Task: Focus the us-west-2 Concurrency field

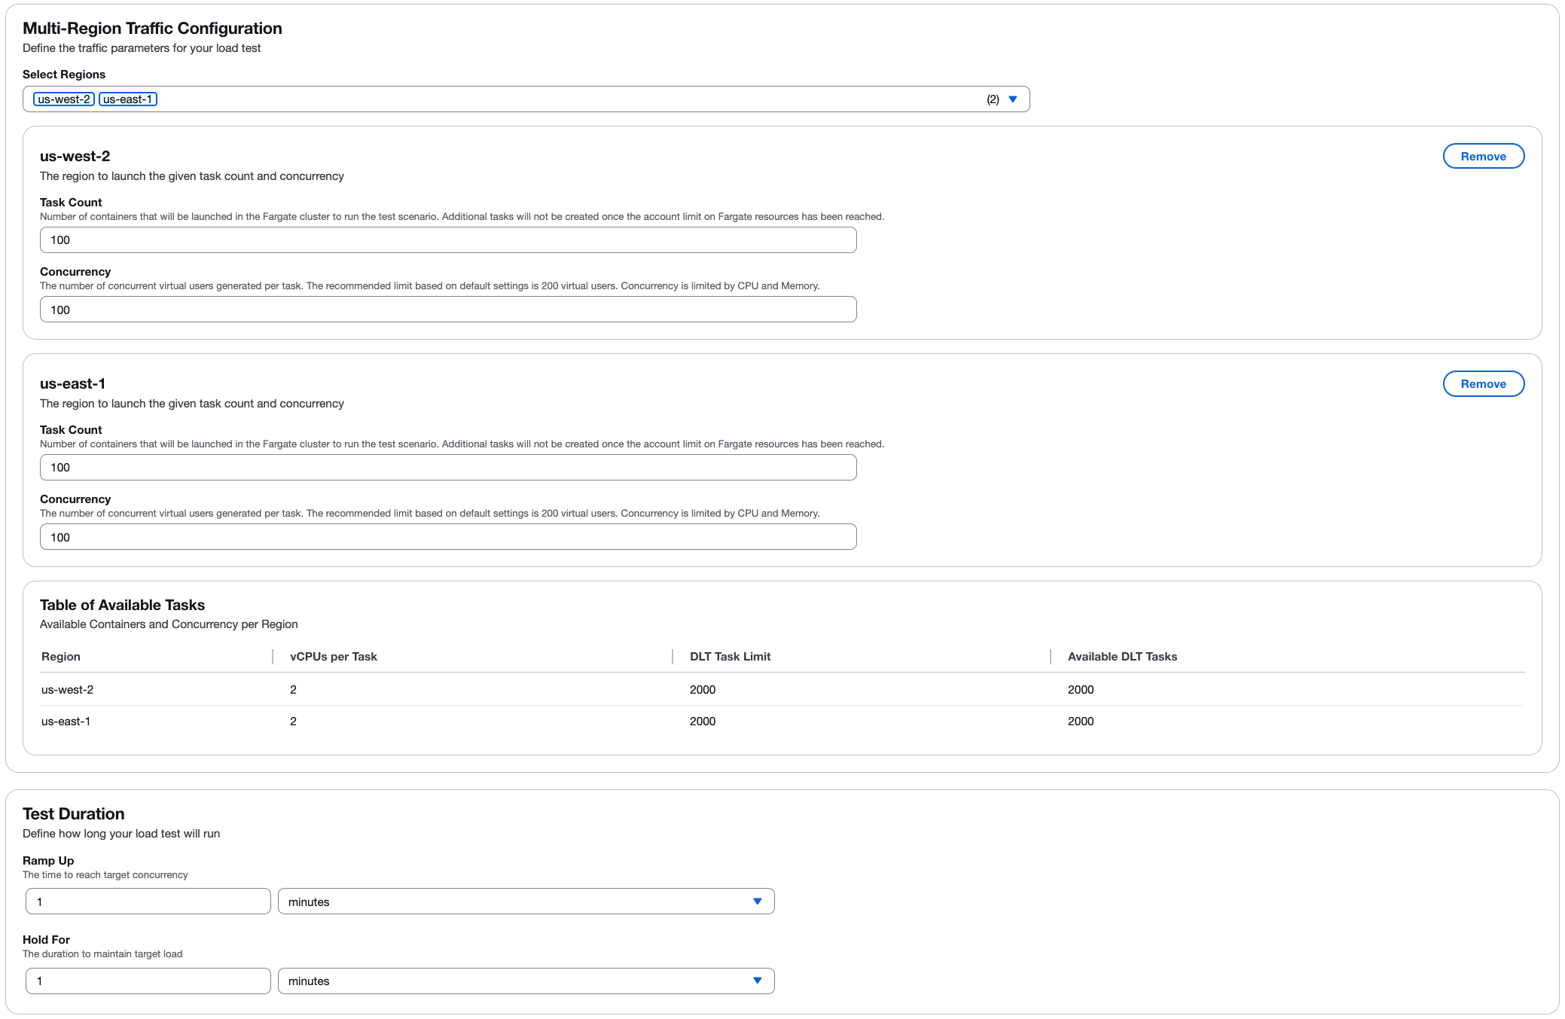Action: [x=448, y=310]
